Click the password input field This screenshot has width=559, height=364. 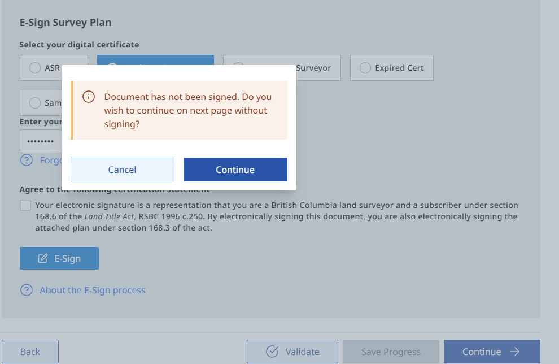click(x=41, y=141)
